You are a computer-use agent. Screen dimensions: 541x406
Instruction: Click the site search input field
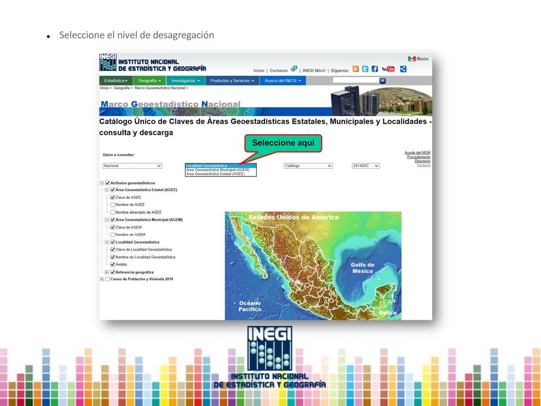pos(356,80)
